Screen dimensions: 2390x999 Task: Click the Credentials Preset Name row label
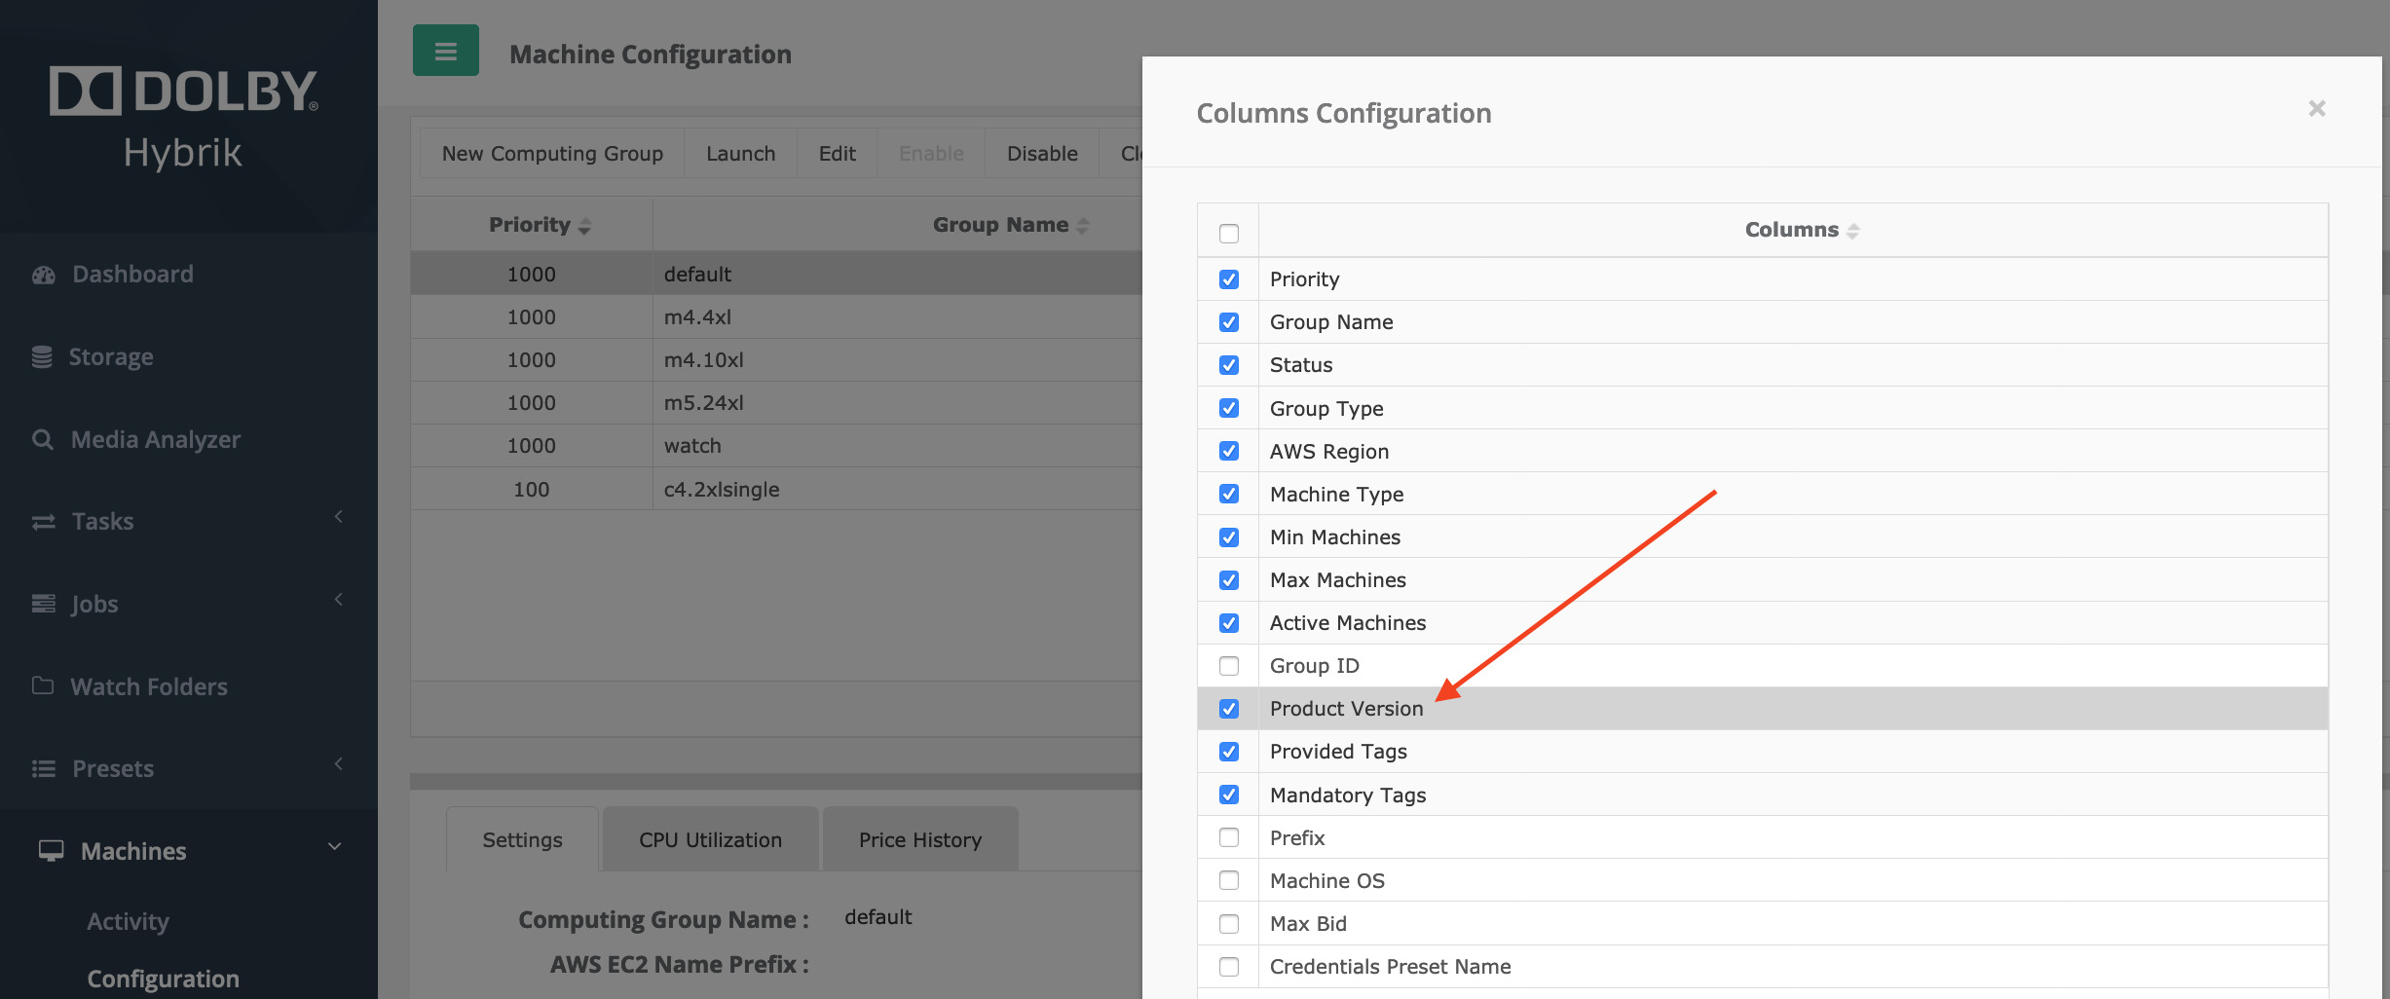pyautogui.click(x=1390, y=967)
